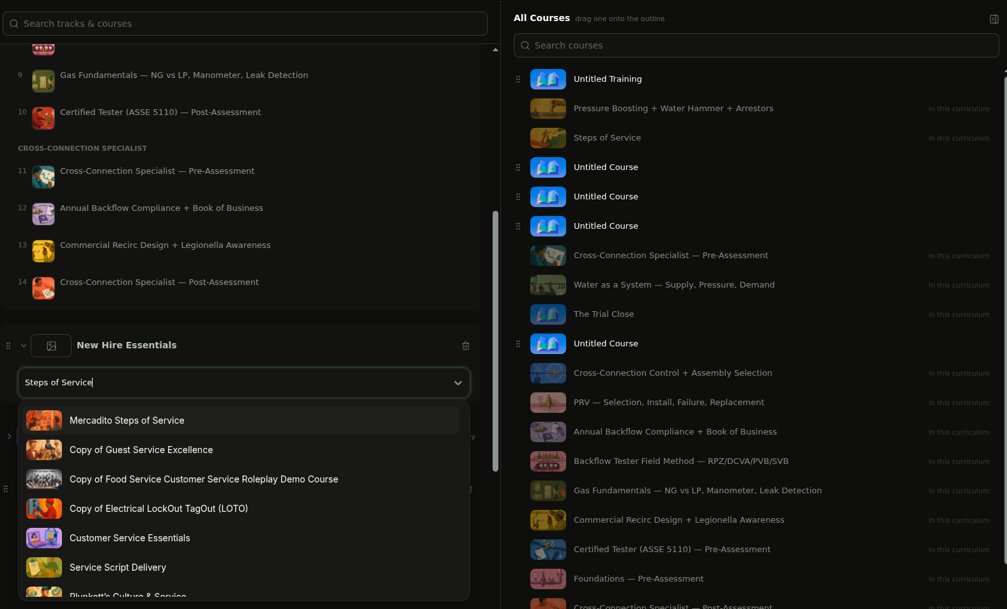The height and width of the screenshot is (609, 1007).
Task: Click Backflow Tester Field Method course row
Action: point(756,461)
